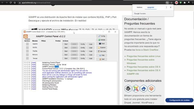Viewport: 194px width, 109px height.
Task: Open Explorer from XAMPP panel
Action: (x=102, y=48)
